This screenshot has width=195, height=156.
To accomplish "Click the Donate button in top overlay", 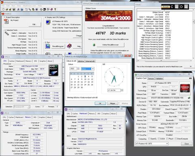I will coord(165,7).
